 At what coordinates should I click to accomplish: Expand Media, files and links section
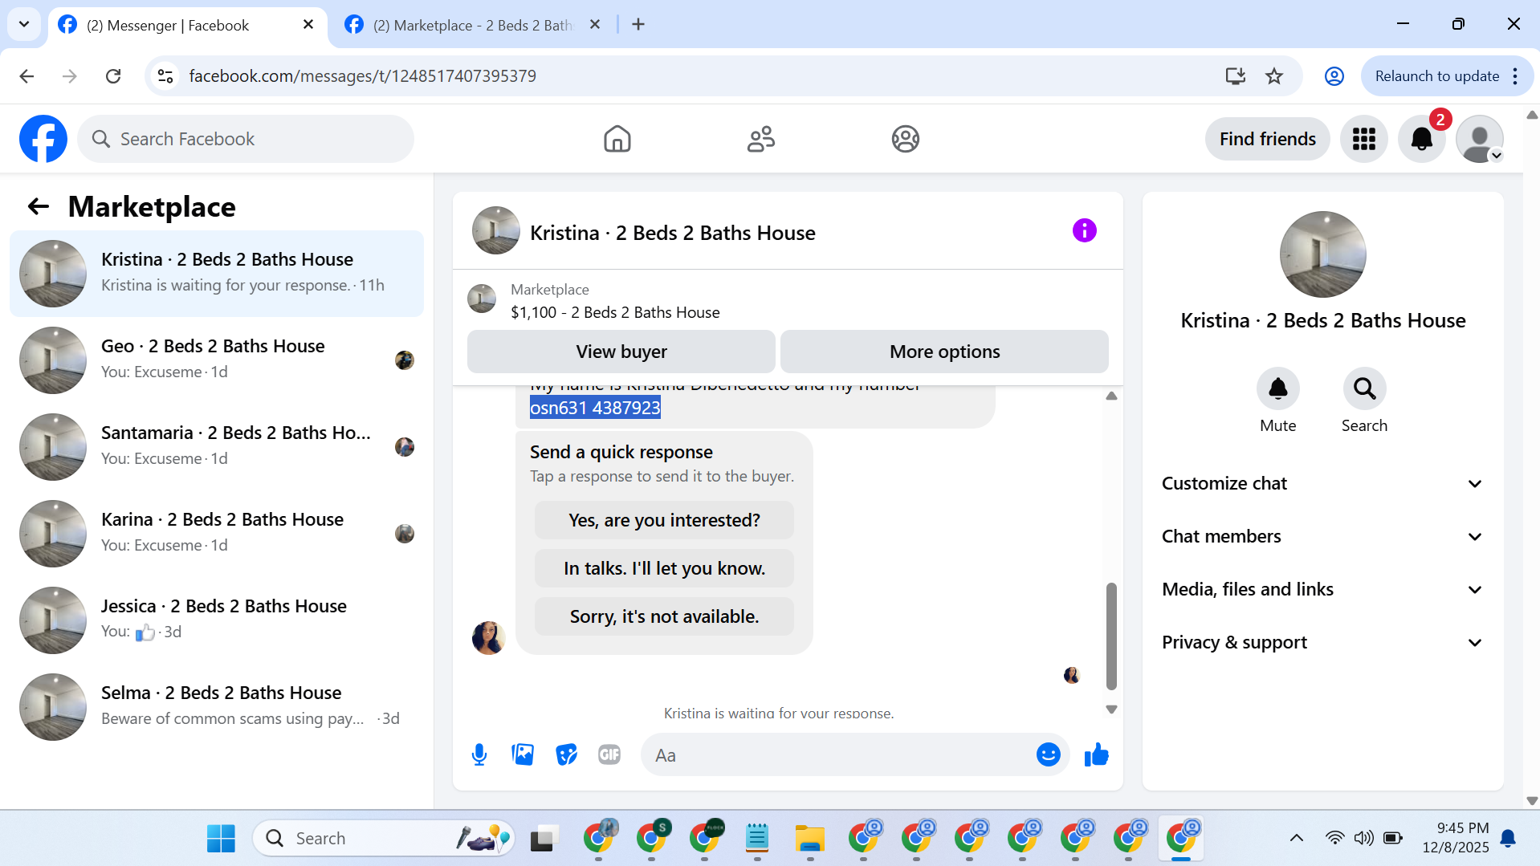pos(1322,589)
